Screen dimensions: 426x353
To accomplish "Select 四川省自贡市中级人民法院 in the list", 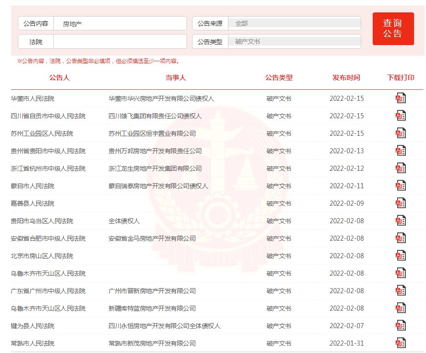I will click(48, 116).
